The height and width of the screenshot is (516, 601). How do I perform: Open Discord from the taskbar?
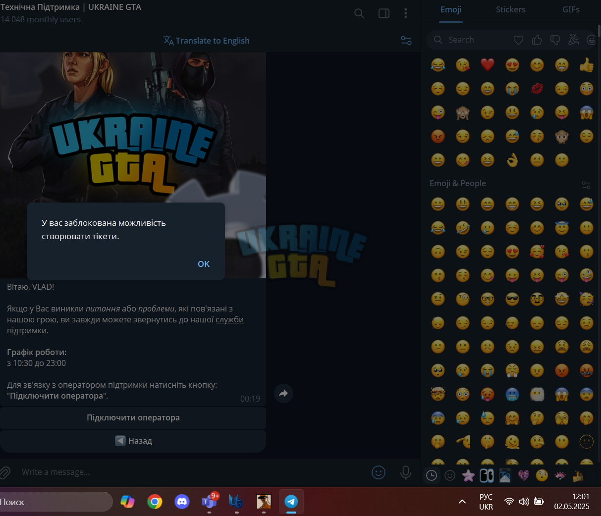click(x=182, y=502)
